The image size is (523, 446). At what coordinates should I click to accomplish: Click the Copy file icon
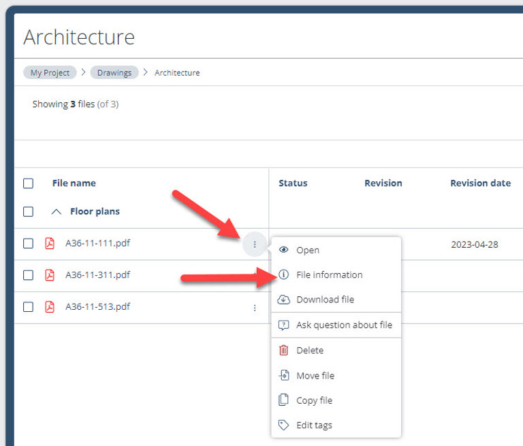point(284,400)
